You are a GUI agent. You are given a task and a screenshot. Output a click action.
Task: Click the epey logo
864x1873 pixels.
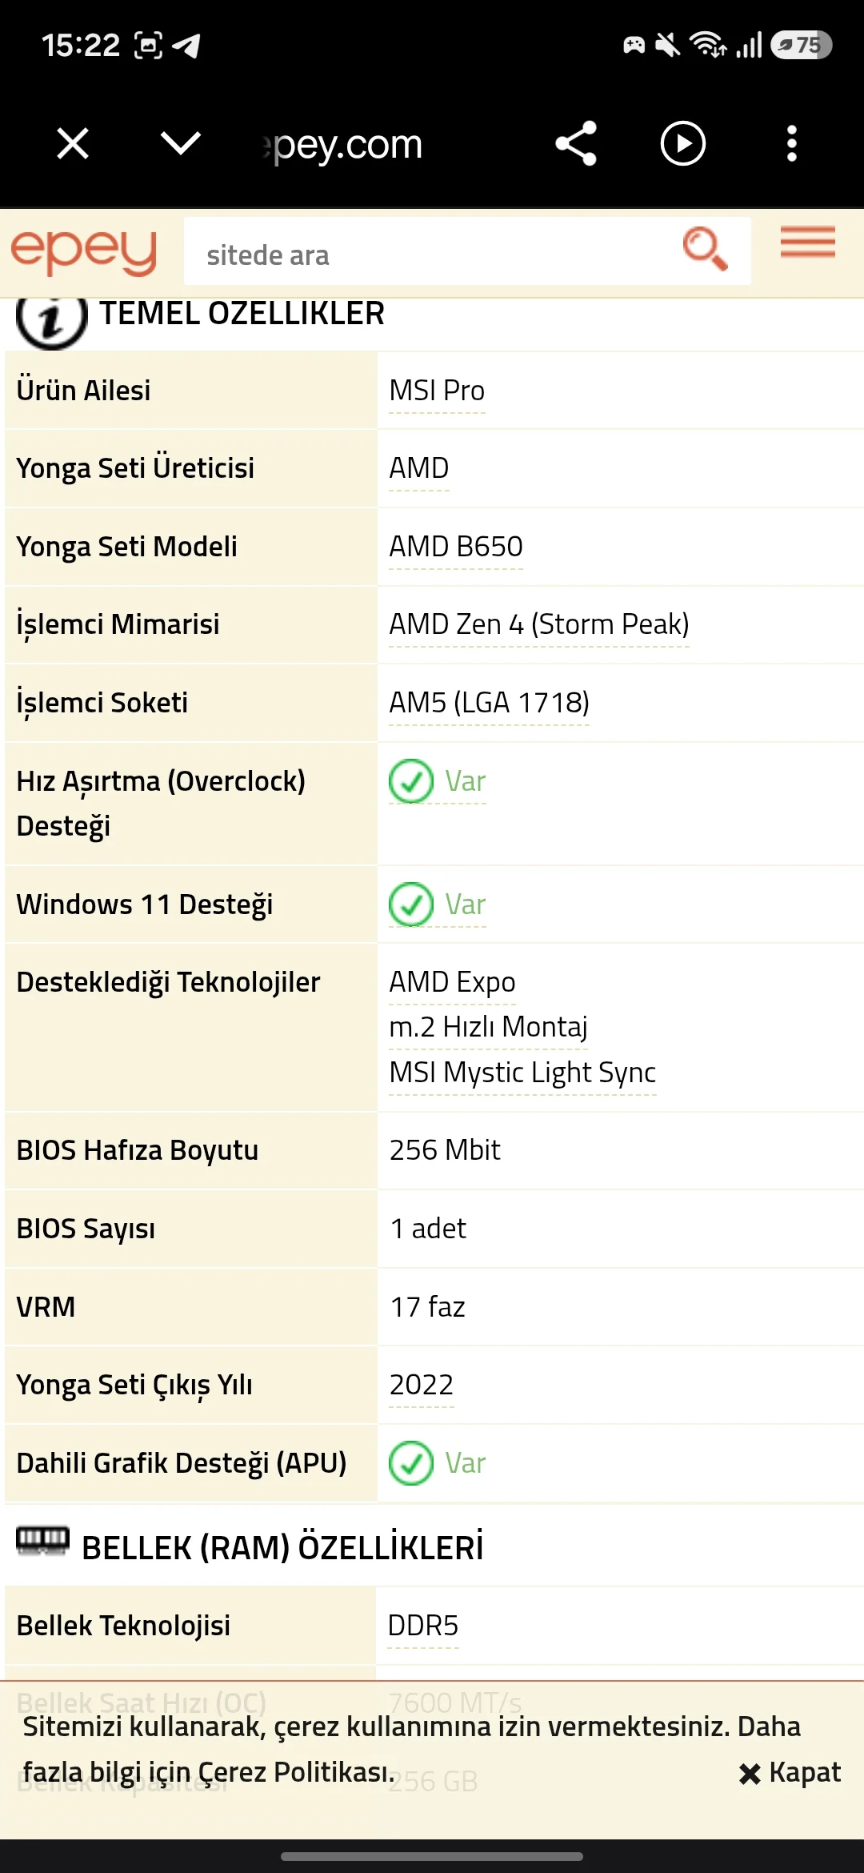(84, 252)
